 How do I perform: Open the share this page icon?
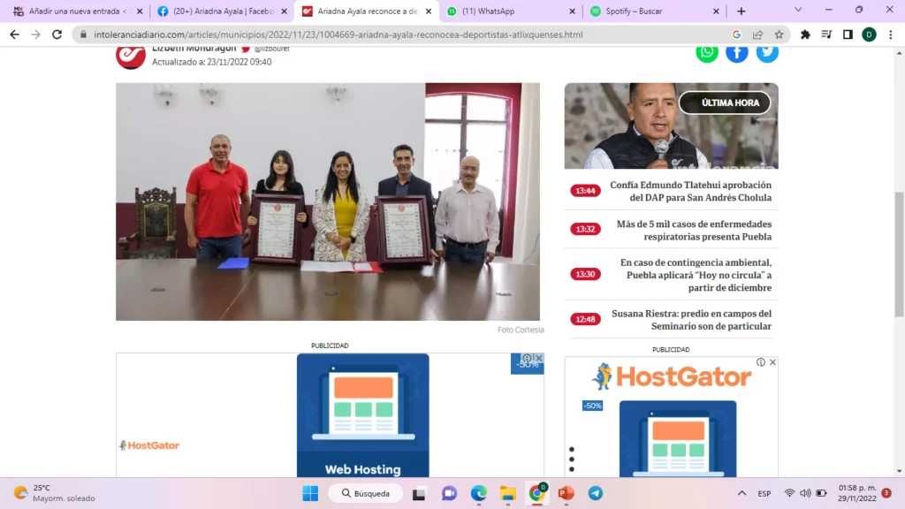[x=757, y=34]
